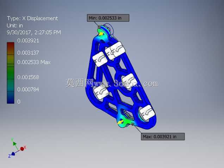Screen dimensions: 224x168
Task: Click the dark blue band of the color bar
Action: [11, 97]
